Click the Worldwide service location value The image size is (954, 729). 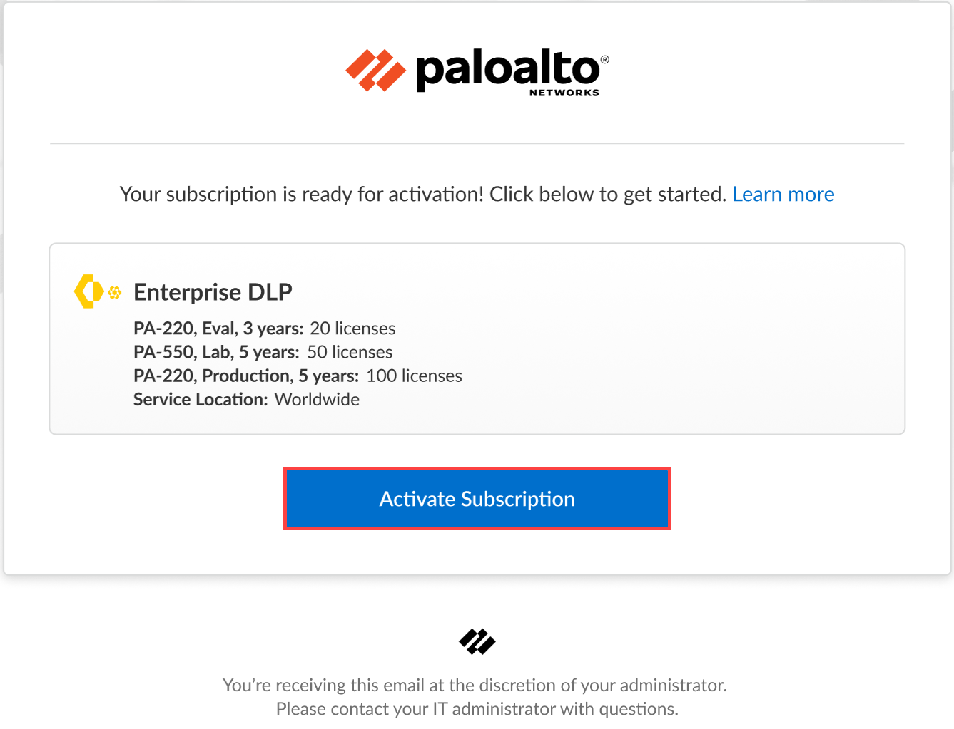coord(317,399)
